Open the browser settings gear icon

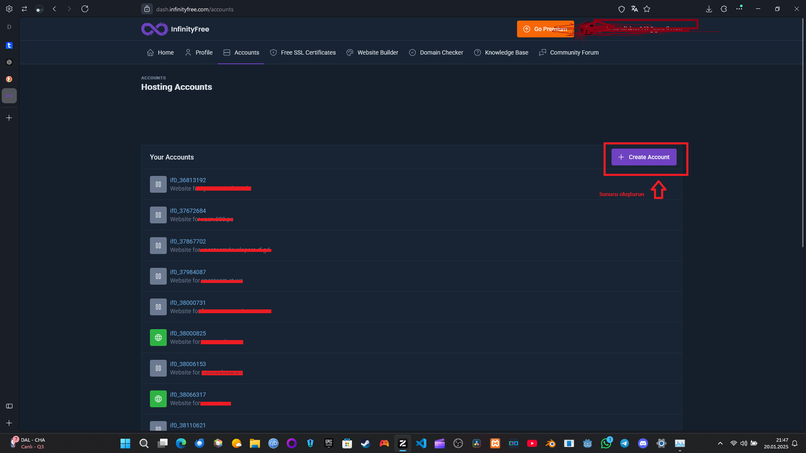click(x=9, y=9)
